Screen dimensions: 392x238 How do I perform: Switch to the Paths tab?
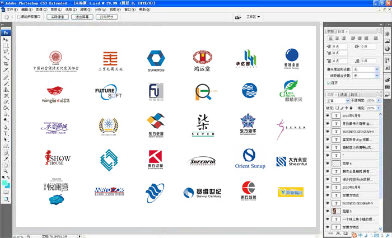point(354,95)
